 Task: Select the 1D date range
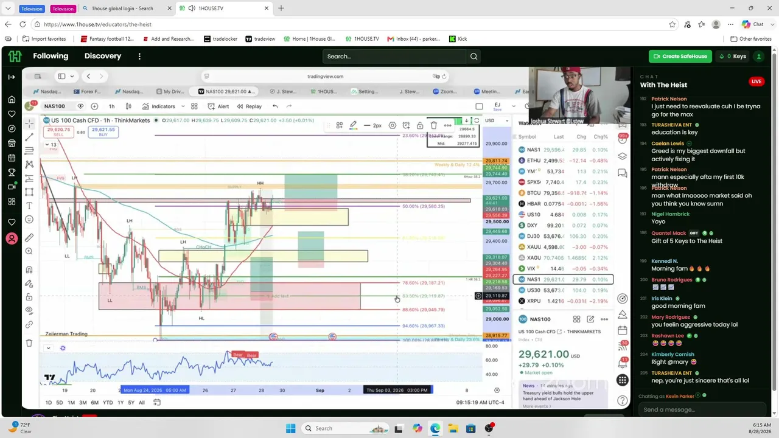(x=48, y=402)
